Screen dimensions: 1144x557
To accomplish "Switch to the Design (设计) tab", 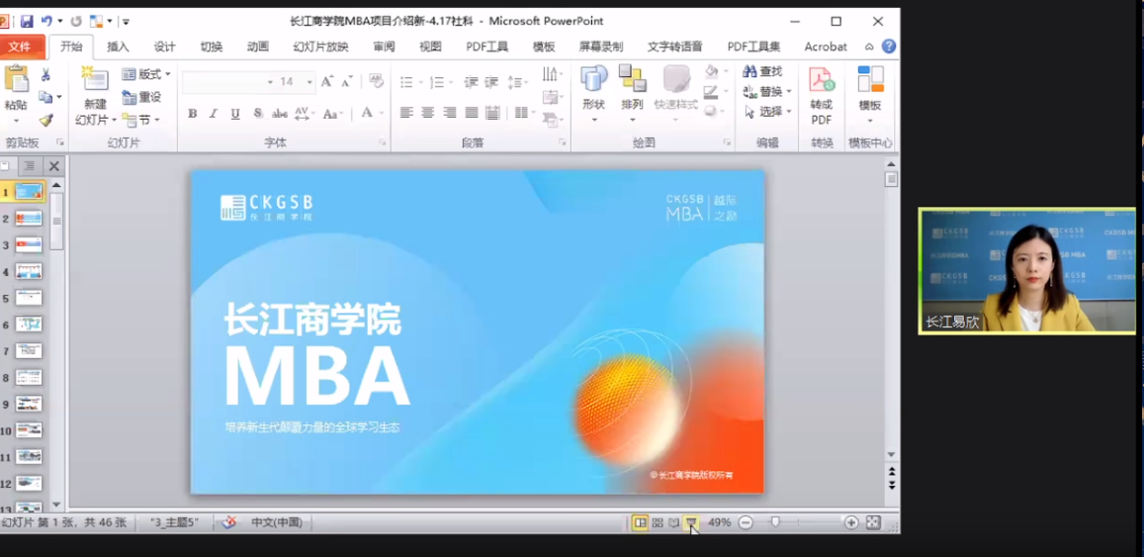I will 164,46.
